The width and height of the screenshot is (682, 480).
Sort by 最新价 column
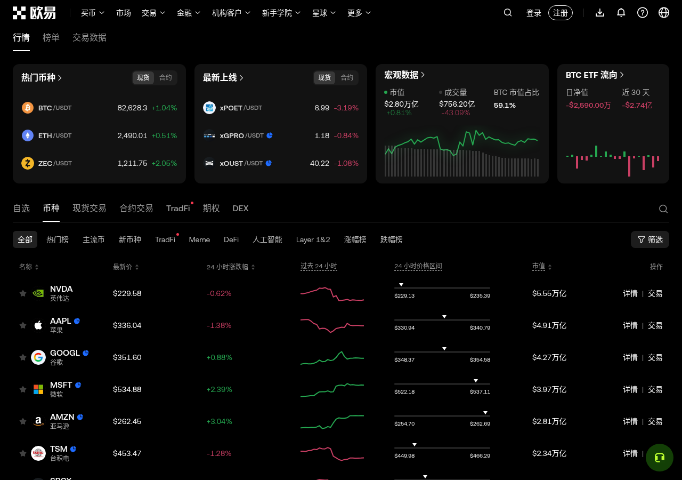(x=126, y=267)
